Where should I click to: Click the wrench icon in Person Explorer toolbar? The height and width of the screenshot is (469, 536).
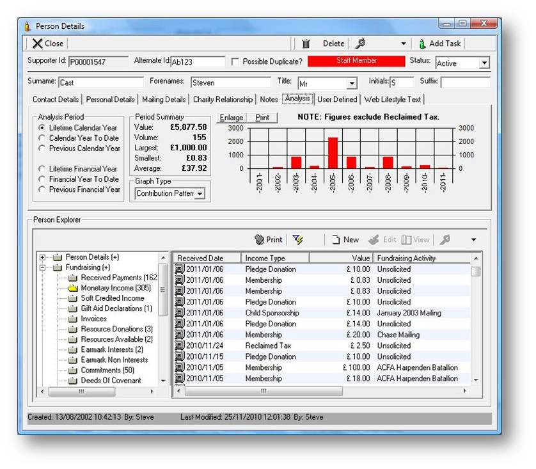click(x=445, y=240)
